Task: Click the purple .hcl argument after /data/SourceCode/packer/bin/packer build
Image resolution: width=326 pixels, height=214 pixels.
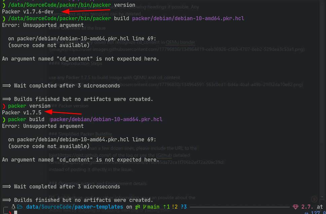Action: (188, 19)
